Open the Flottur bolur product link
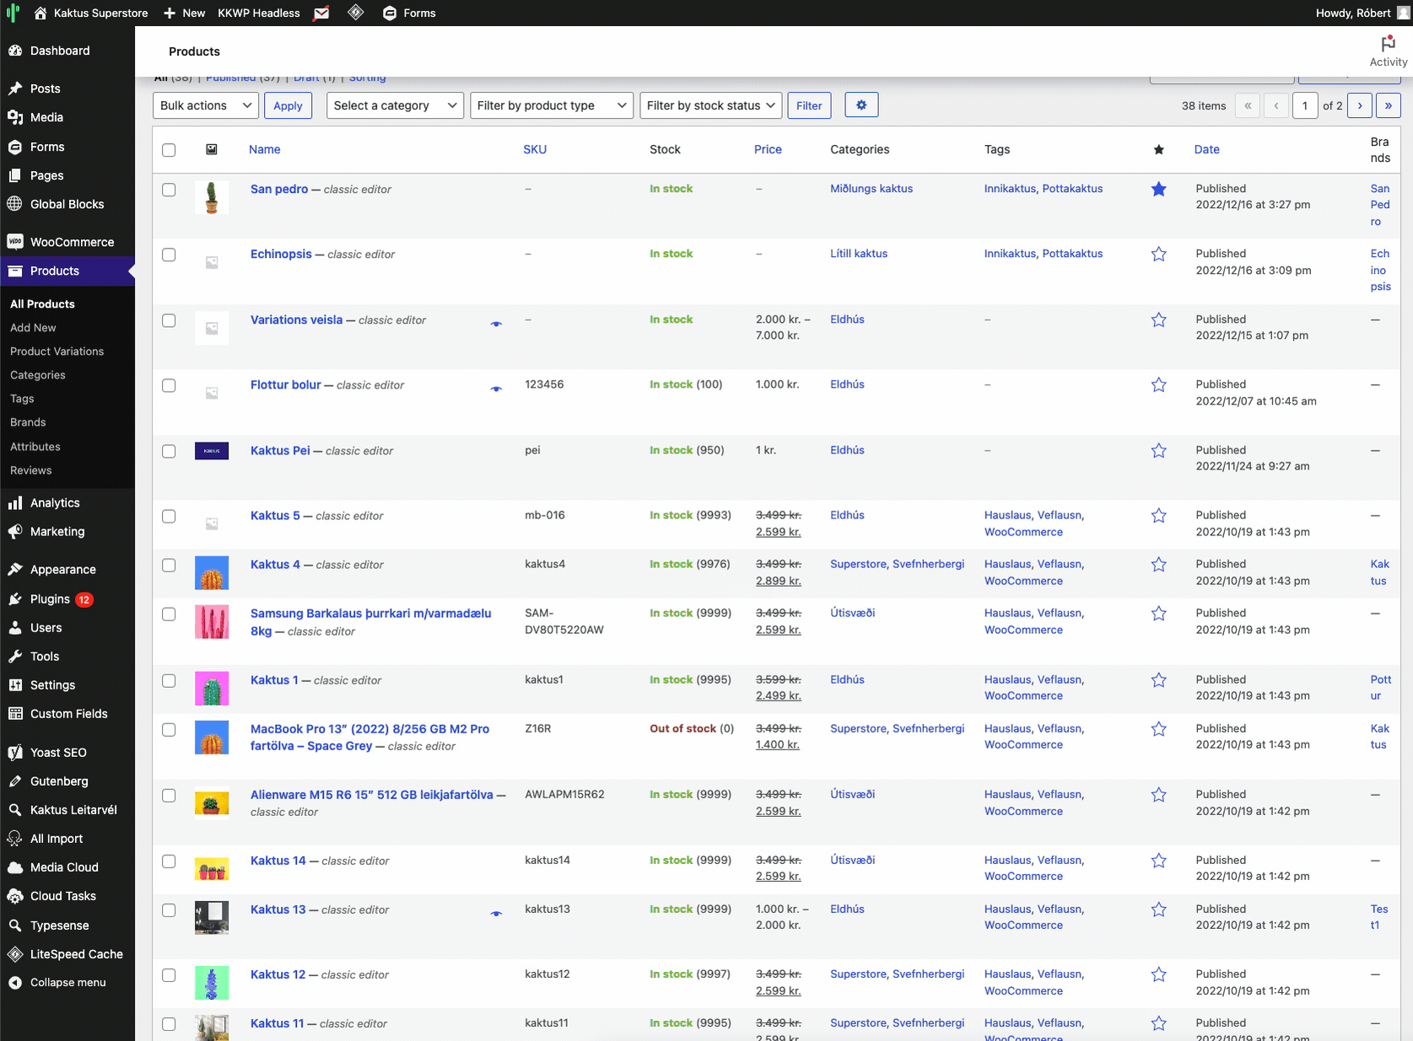Image resolution: width=1413 pixels, height=1041 pixels. coord(285,385)
